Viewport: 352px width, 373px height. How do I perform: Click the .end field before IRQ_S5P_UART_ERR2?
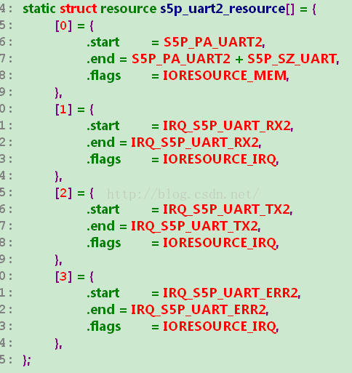(100, 310)
